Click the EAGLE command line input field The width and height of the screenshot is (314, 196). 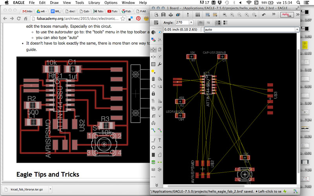(x=250, y=29)
